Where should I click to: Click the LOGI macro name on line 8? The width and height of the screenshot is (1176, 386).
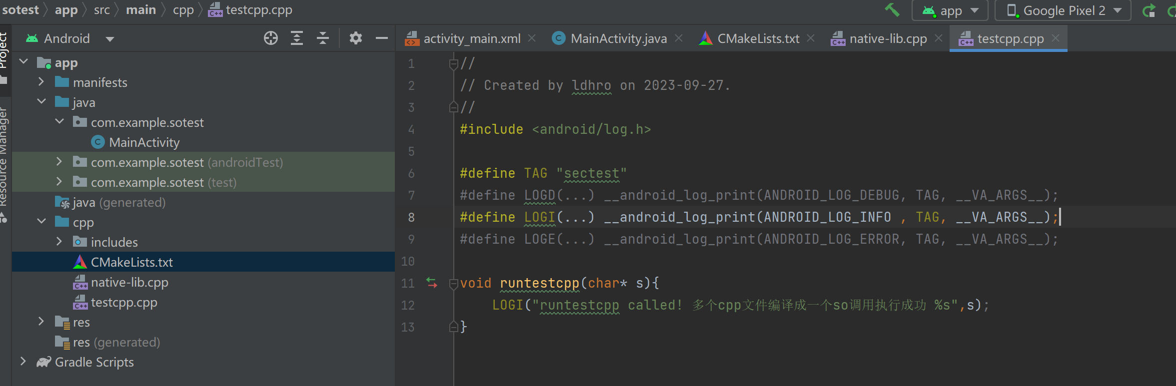pos(540,217)
